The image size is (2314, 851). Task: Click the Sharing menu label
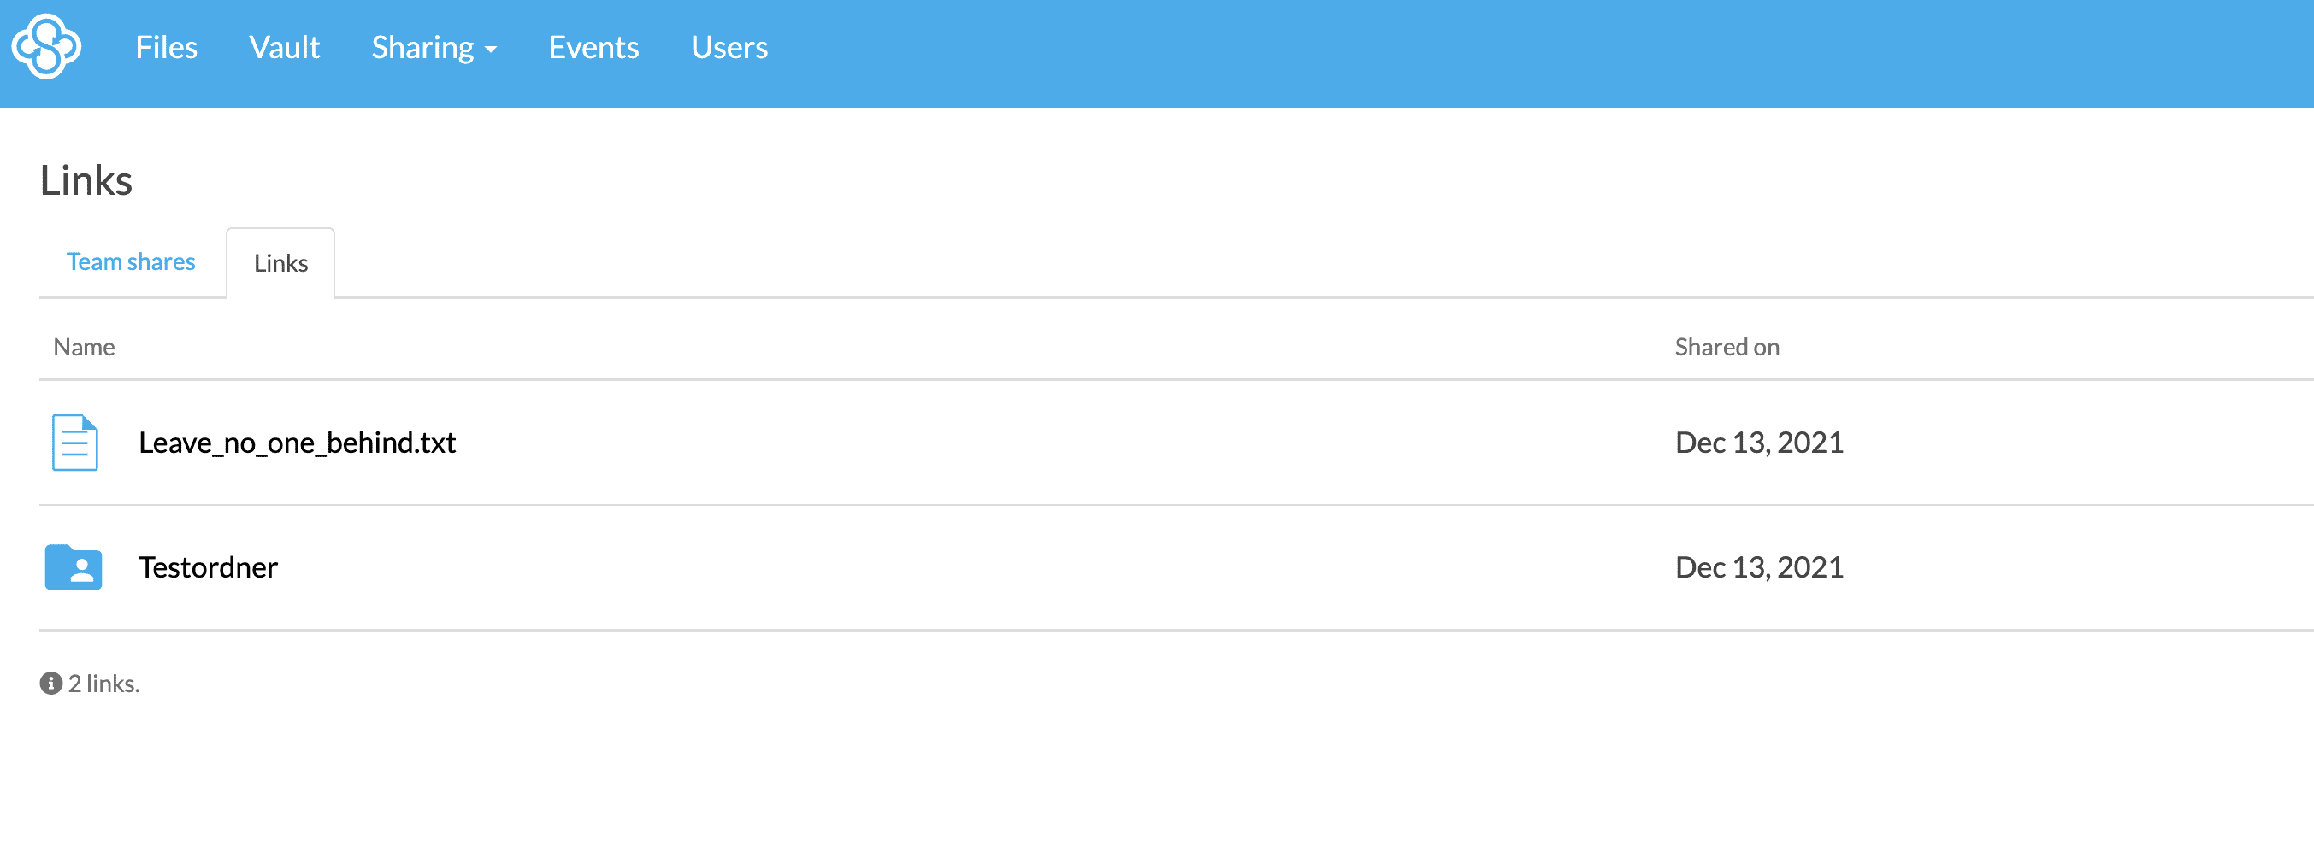pyautogui.click(x=423, y=47)
